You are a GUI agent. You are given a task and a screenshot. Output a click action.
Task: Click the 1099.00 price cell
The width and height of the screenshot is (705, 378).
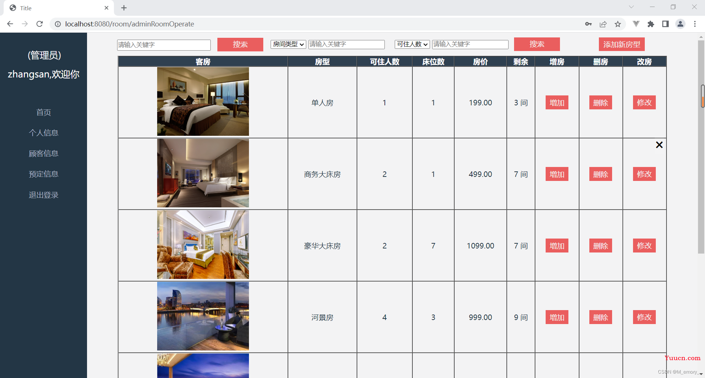pyautogui.click(x=480, y=246)
